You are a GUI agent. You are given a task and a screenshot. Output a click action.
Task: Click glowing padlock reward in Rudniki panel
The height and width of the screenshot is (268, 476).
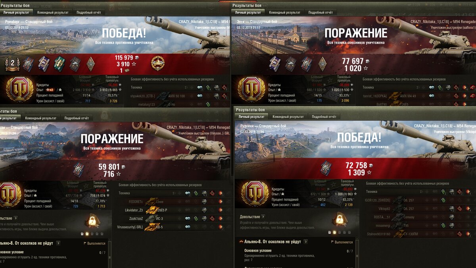(339, 220)
